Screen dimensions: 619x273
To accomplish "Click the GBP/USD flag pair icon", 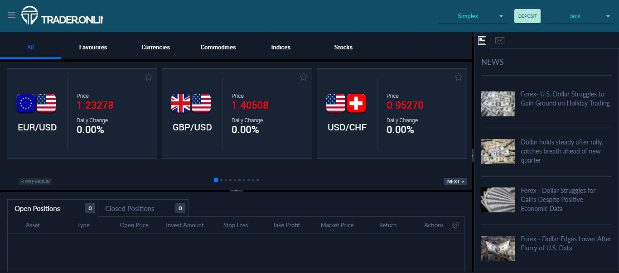I will [x=191, y=103].
